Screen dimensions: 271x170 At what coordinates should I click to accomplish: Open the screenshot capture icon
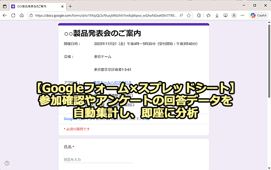[225, 16]
